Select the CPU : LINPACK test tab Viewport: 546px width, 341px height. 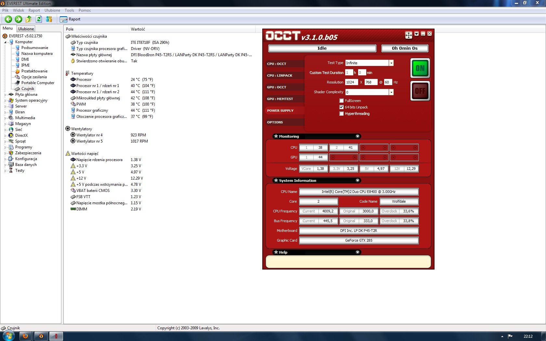click(285, 76)
